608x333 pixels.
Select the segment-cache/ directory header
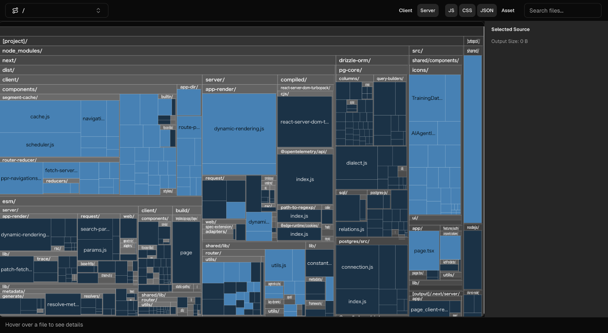(59, 97)
